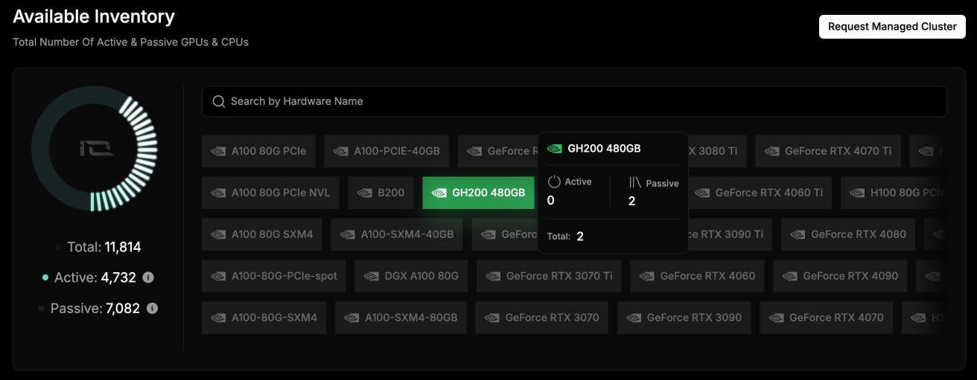Click the NVIDIA icon on GeForce RTX 4080
977x380 pixels.
point(798,234)
